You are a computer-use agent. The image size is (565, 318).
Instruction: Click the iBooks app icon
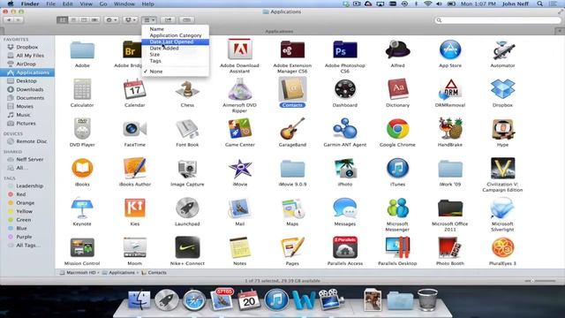pos(82,169)
